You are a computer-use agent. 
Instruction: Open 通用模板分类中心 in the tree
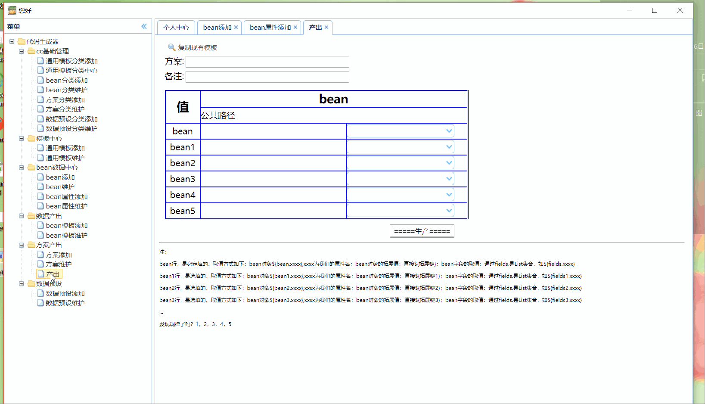(x=71, y=70)
